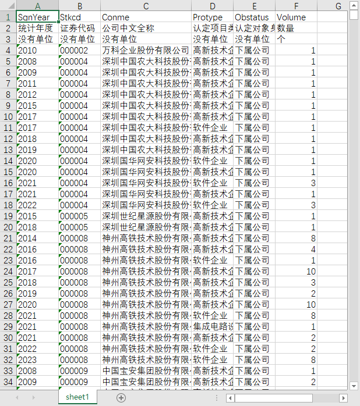The width and height of the screenshot is (360, 406).
Task: Select the unit cell 个
Action: coord(296,39)
